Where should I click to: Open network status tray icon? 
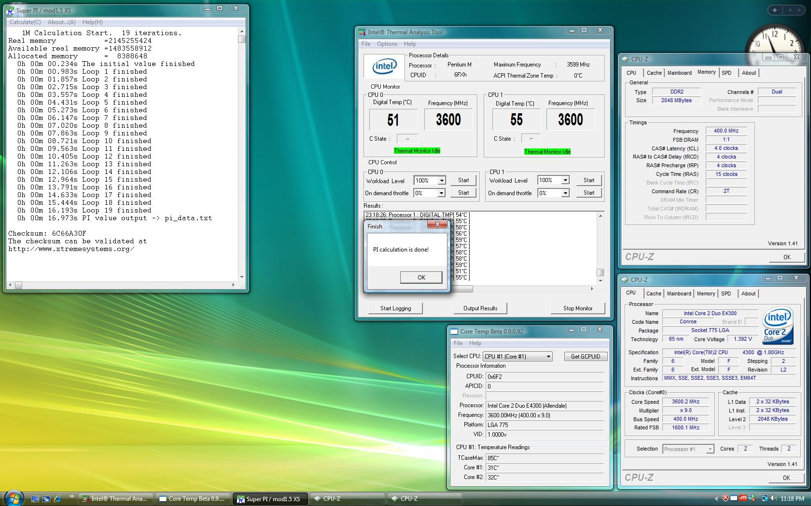coord(765,498)
